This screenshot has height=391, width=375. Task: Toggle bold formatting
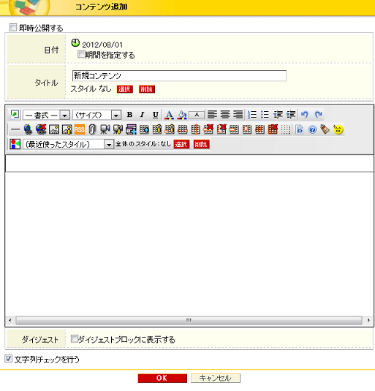tap(129, 115)
